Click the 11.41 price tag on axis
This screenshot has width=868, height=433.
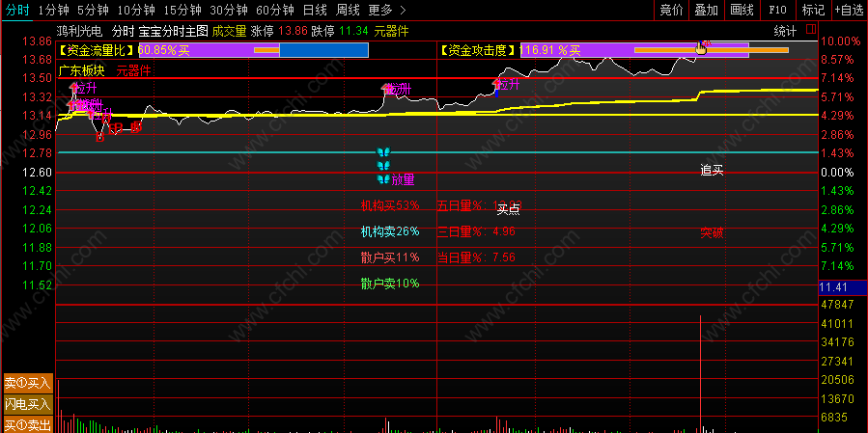pyautogui.click(x=843, y=287)
